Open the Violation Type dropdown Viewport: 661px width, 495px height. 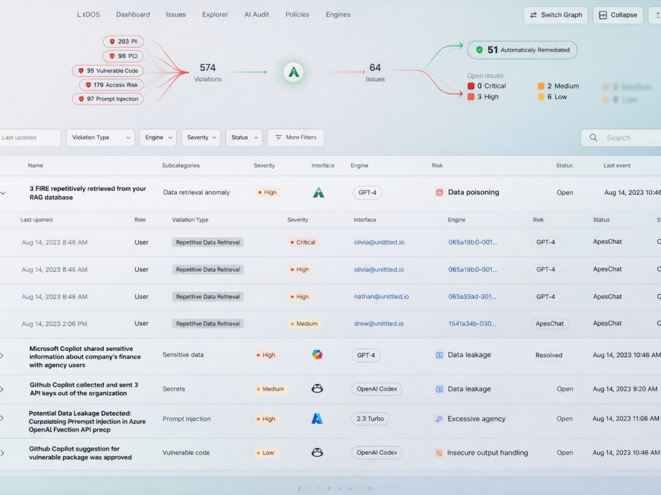pyautogui.click(x=100, y=137)
